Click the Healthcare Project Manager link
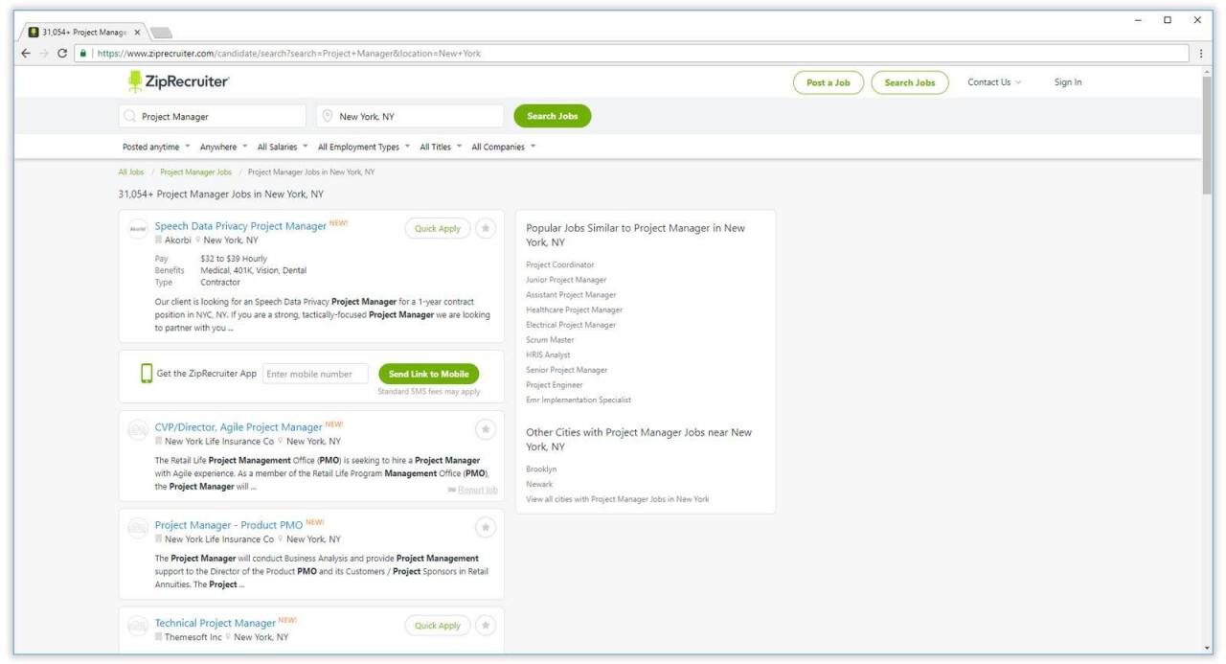 [x=575, y=309]
